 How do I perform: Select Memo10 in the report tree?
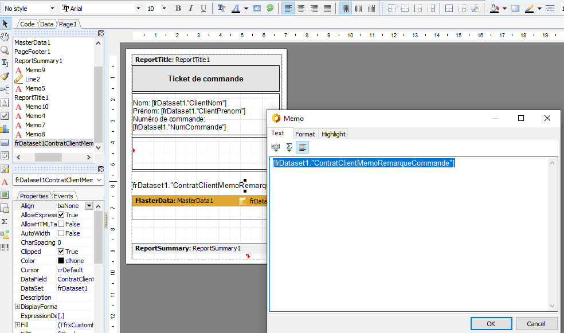coord(36,107)
